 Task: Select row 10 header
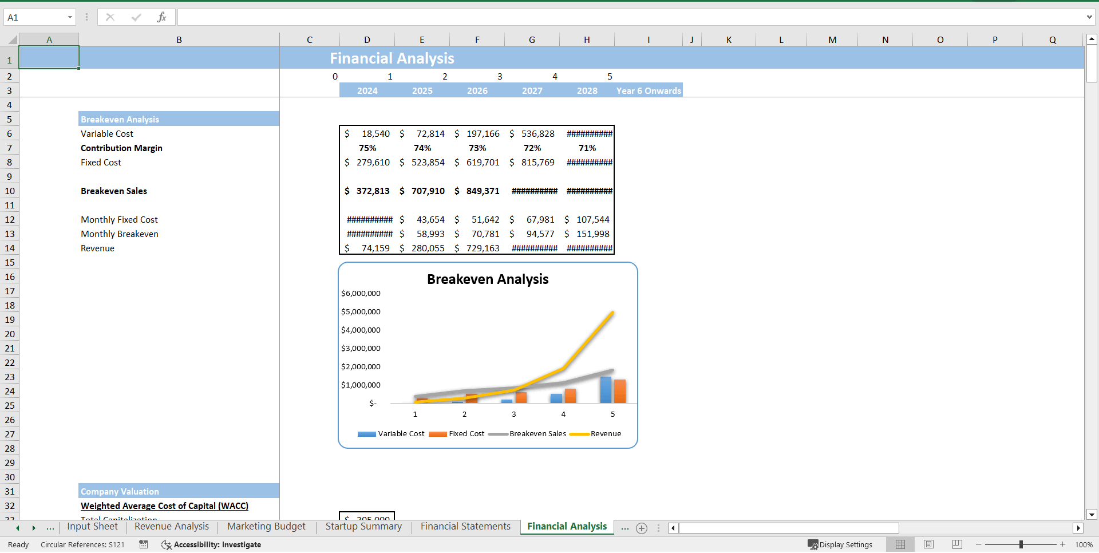(10, 191)
